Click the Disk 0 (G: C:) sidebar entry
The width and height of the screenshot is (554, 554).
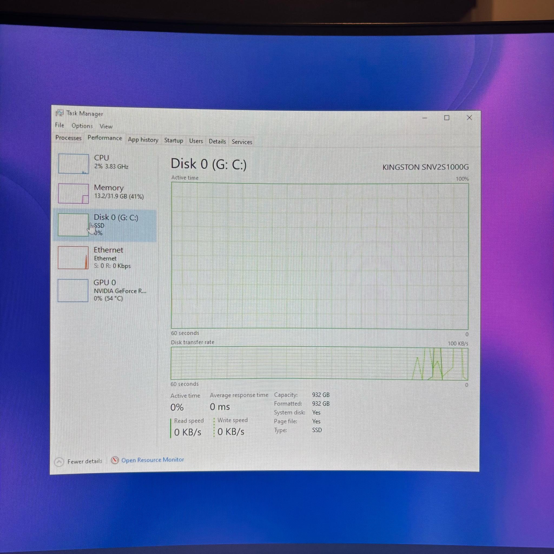coord(105,225)
